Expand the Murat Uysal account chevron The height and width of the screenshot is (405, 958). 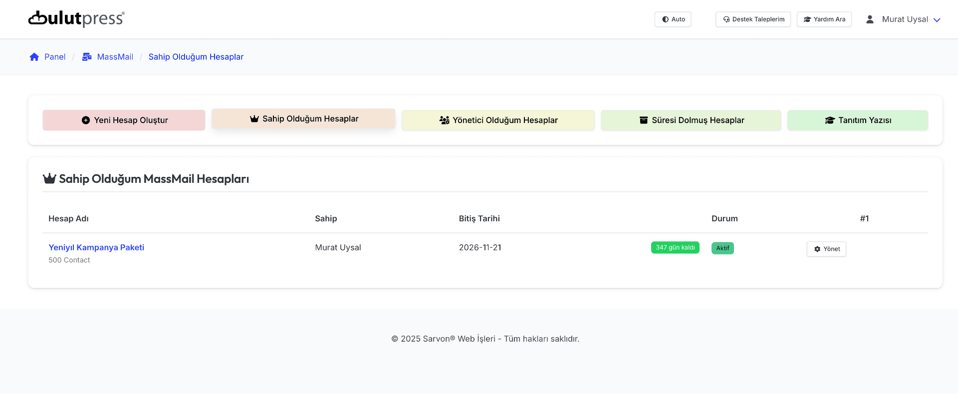(937, 20)
